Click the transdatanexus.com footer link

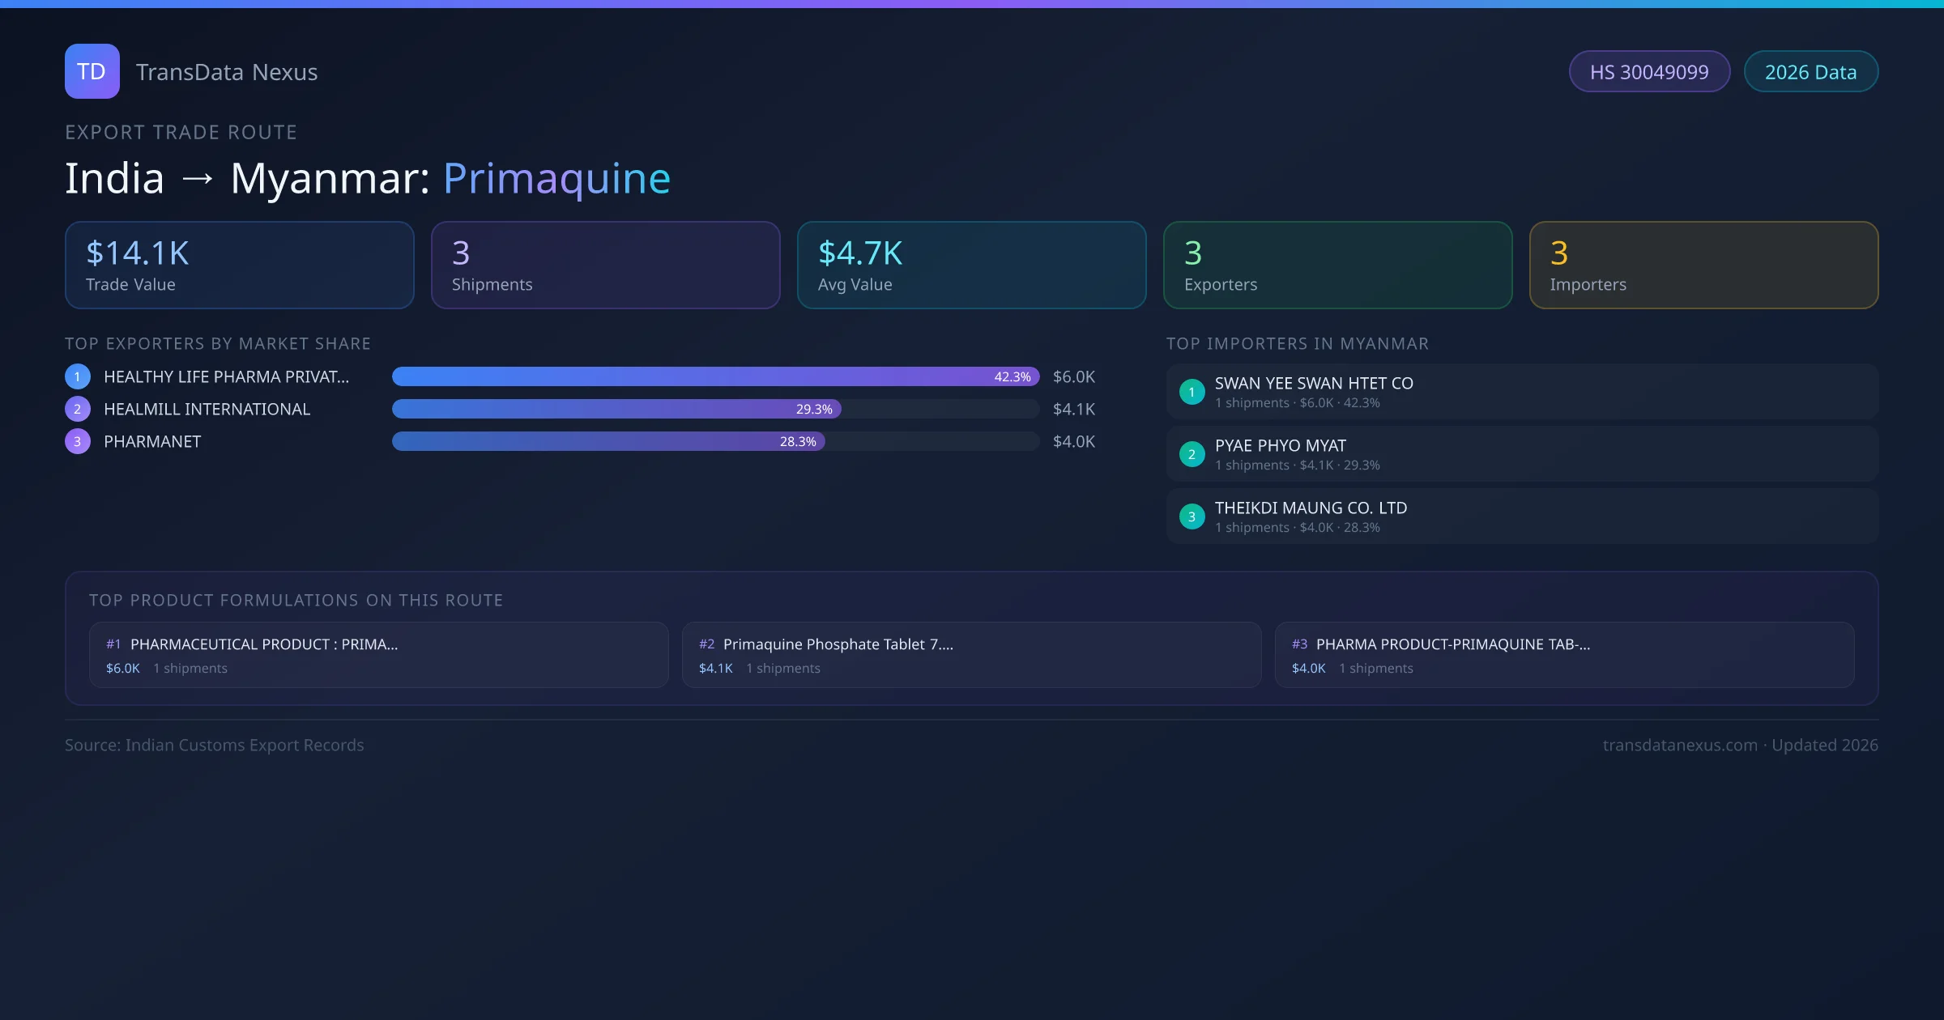click(1680, 745)
